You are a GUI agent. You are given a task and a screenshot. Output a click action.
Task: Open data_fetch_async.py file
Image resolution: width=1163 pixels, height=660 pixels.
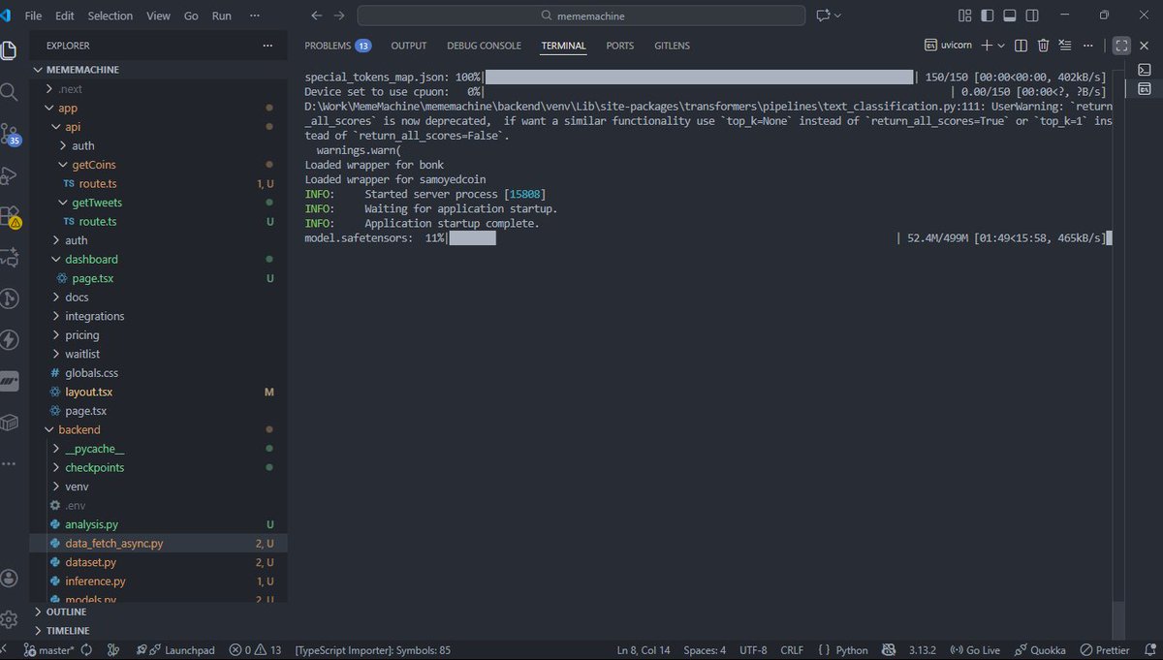pos(160,543)
